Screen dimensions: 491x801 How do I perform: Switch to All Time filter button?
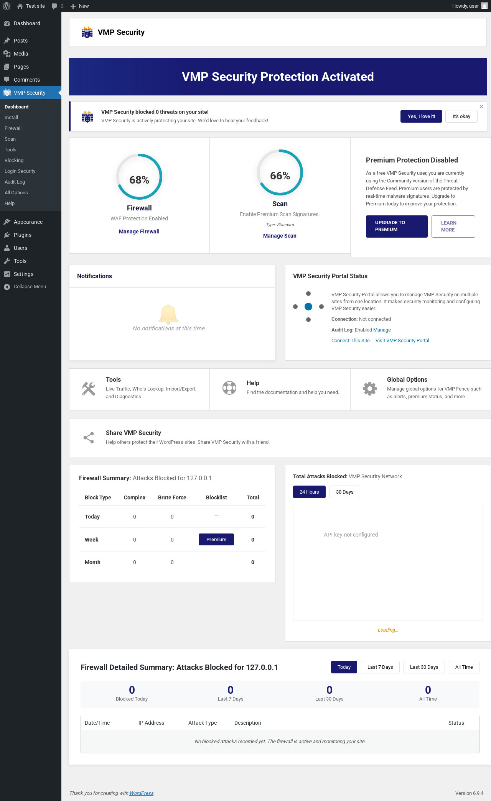(464, 667)
